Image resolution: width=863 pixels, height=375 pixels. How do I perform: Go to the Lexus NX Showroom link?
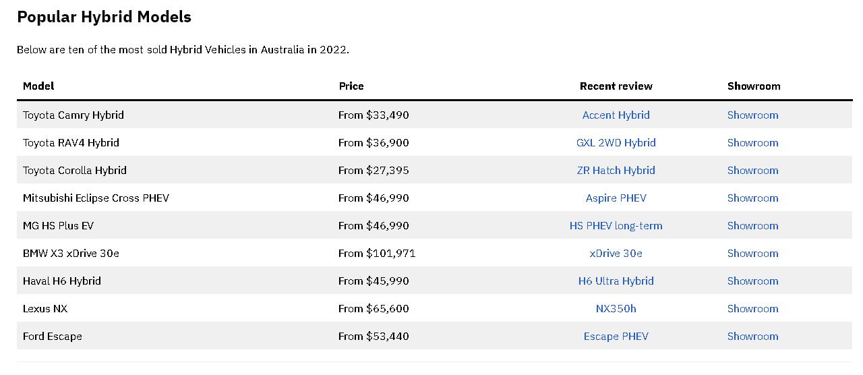click(x=752, y=308)
